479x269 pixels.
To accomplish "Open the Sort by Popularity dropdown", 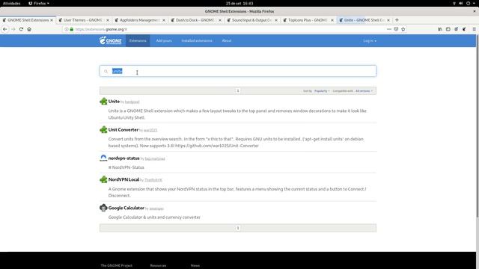I will [x=322, y=91].
